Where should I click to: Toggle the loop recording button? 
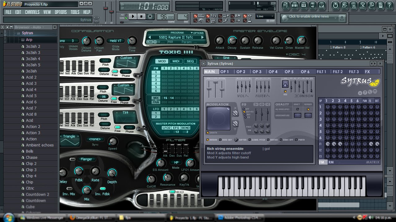click(235, 16)
